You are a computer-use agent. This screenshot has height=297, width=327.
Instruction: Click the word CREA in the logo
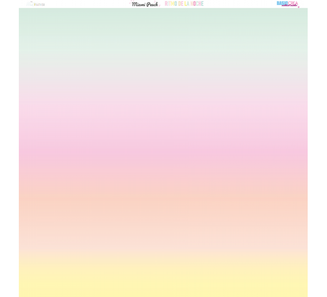[293, 3]
